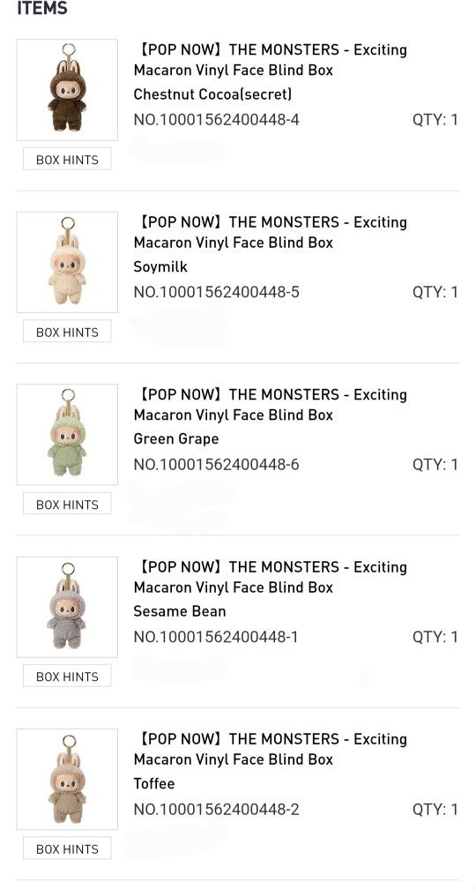Click BOX HINTS under Chestnut Cocoa

pyautogui.click(x=67, y=159)
